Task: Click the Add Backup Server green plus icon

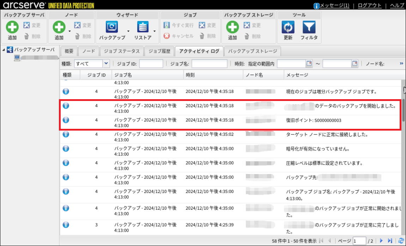Action: [x=12, y=27]
